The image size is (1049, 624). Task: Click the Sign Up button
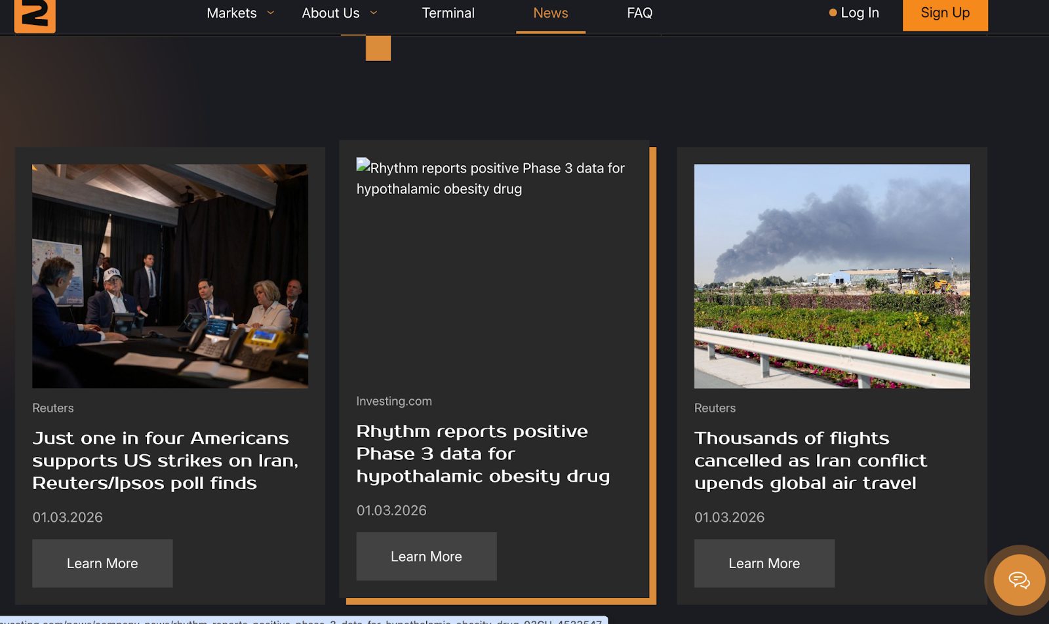click(x=945, y=14)
